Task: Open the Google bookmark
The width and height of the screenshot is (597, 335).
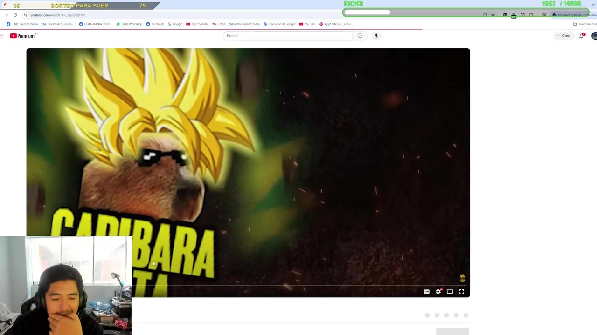Action: [175, 24]
